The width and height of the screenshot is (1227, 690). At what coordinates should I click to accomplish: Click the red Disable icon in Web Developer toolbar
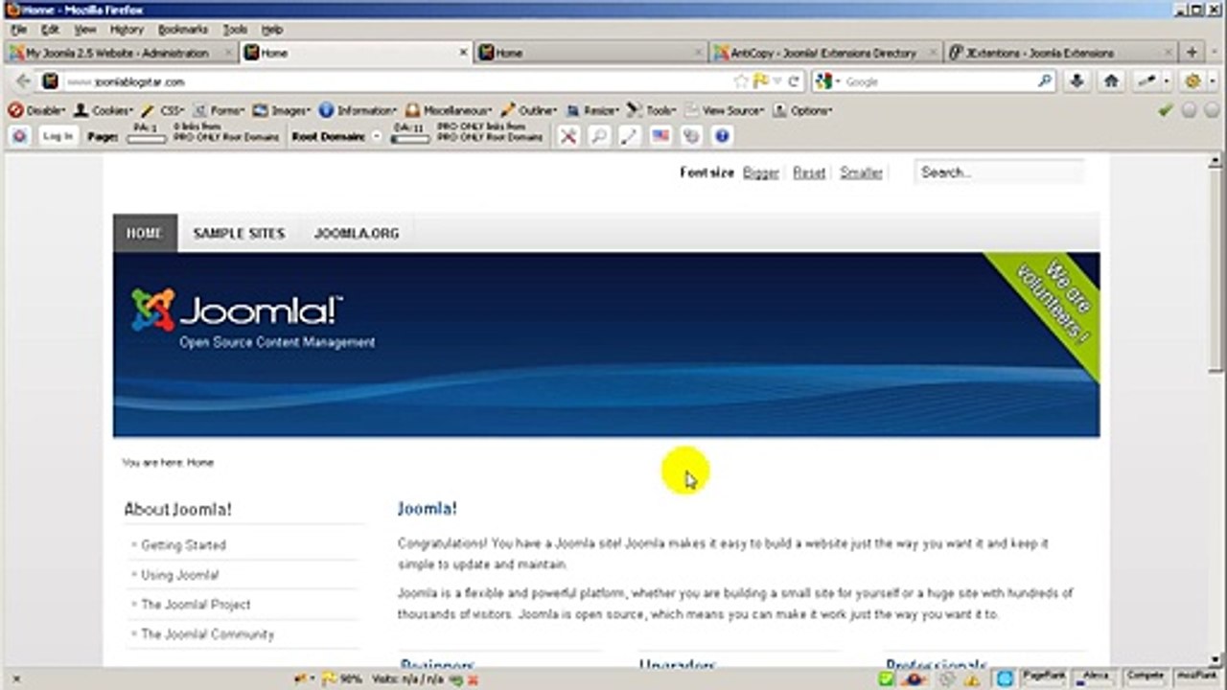[15, 110]
